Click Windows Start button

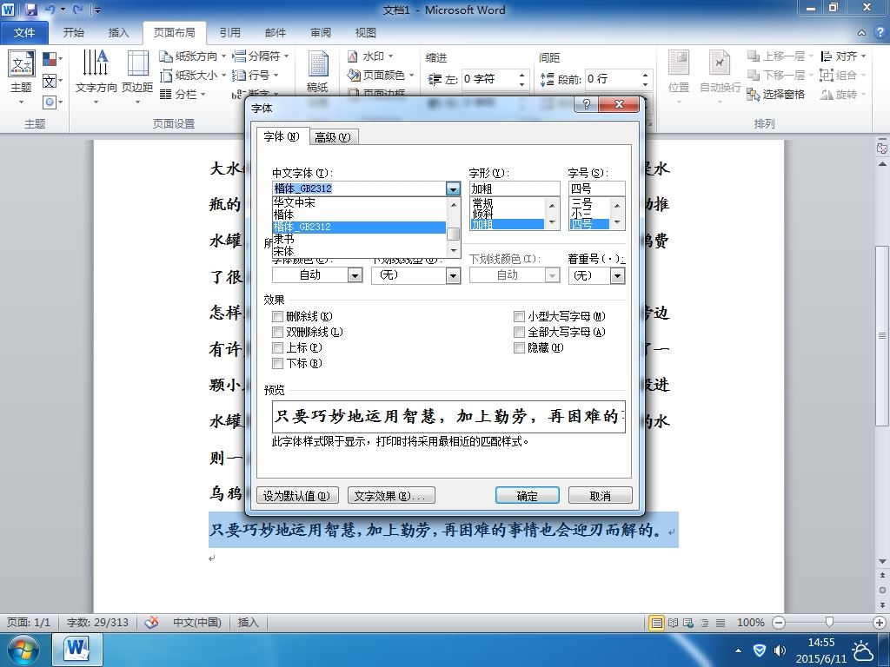pos(23,650)
